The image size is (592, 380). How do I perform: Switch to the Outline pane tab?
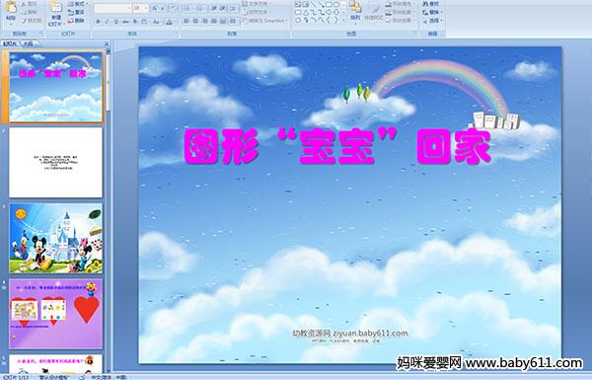pos(28,43)
